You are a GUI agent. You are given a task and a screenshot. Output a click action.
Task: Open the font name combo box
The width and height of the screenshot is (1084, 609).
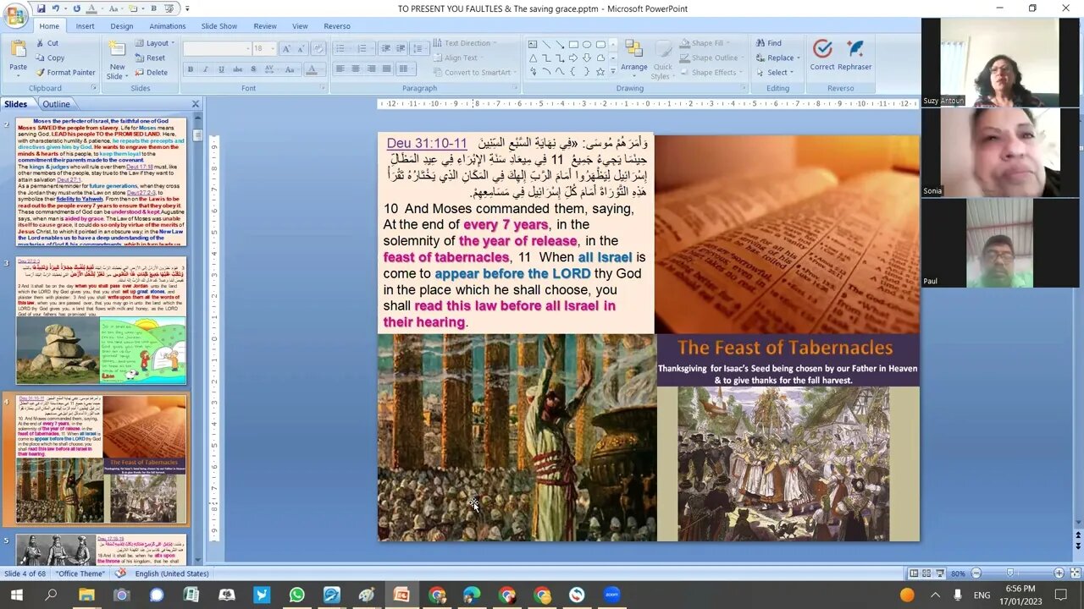click(x=217, y=49)
